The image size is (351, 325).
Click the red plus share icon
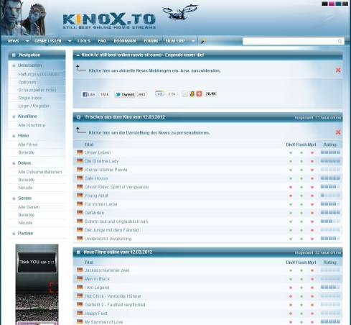(199, 94)
